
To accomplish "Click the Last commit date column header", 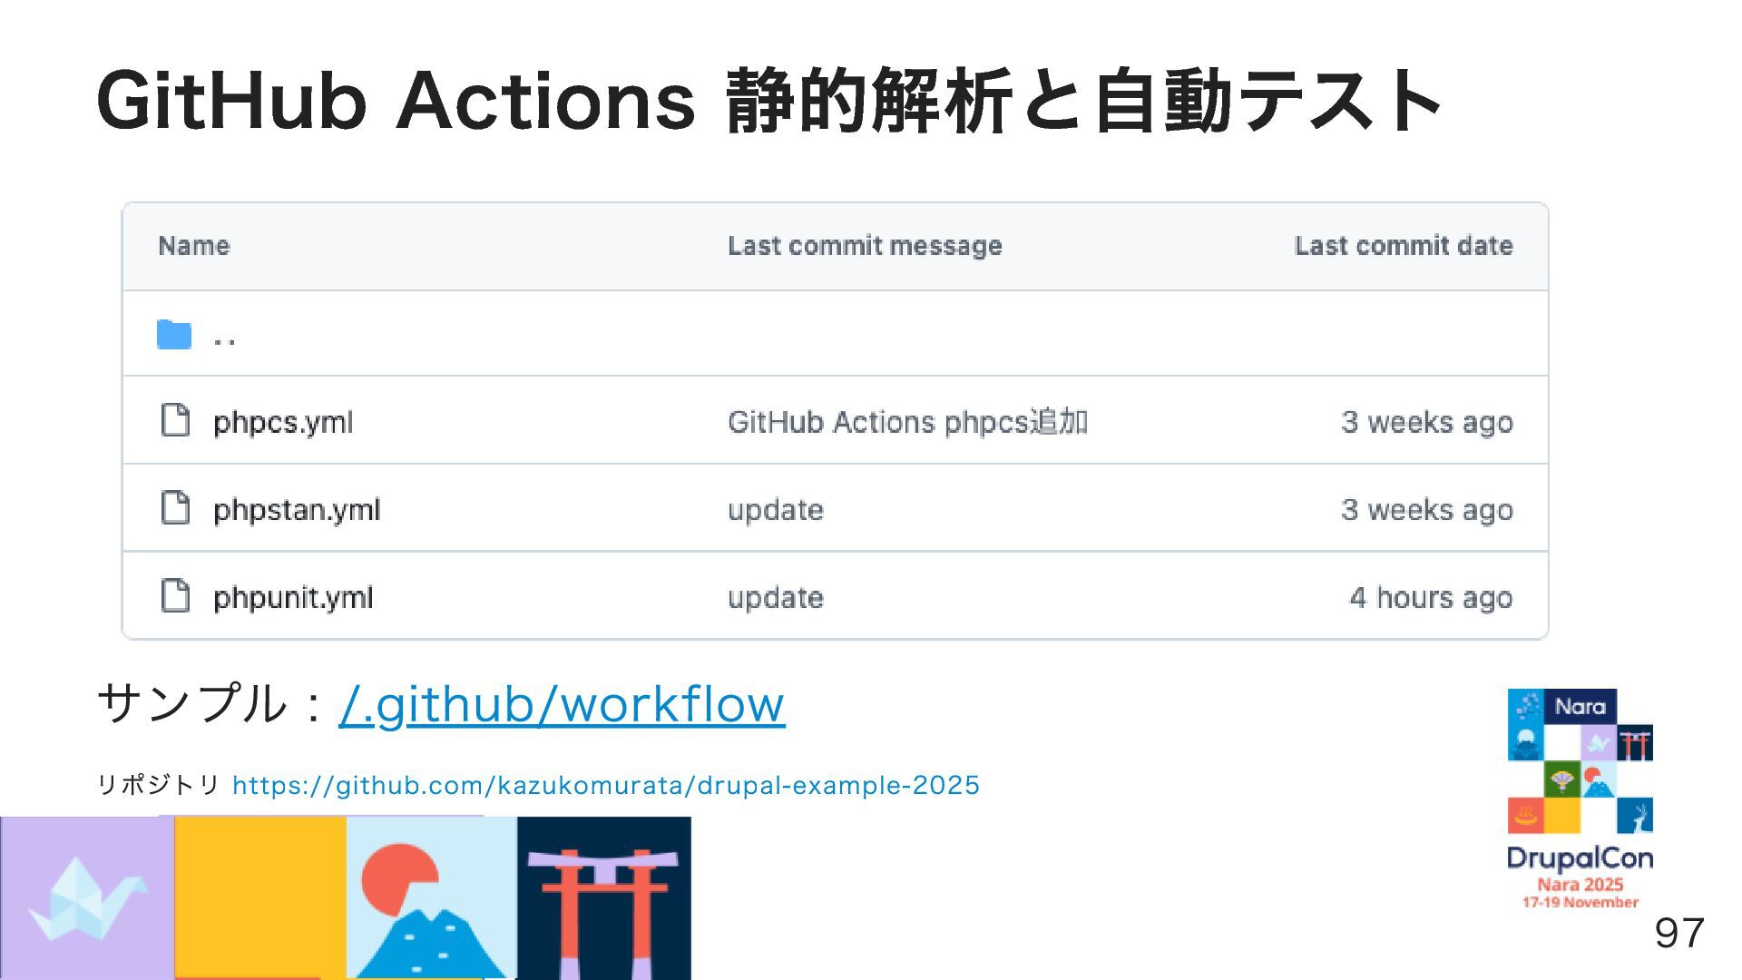I will [1403, 246].
